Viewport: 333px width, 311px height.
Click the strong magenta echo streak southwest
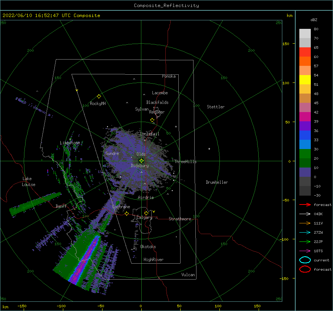click(x=85, y=260)
